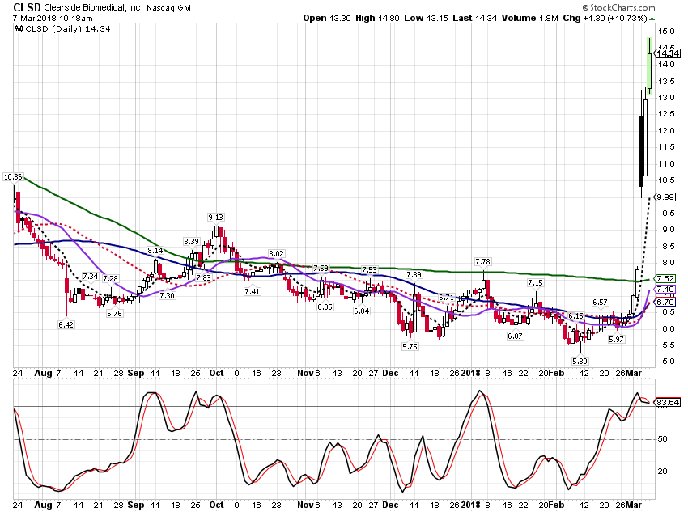688x512 pixels.
Task: Click the green 7.52 moving average tag
Action: (x=665, y=279)
